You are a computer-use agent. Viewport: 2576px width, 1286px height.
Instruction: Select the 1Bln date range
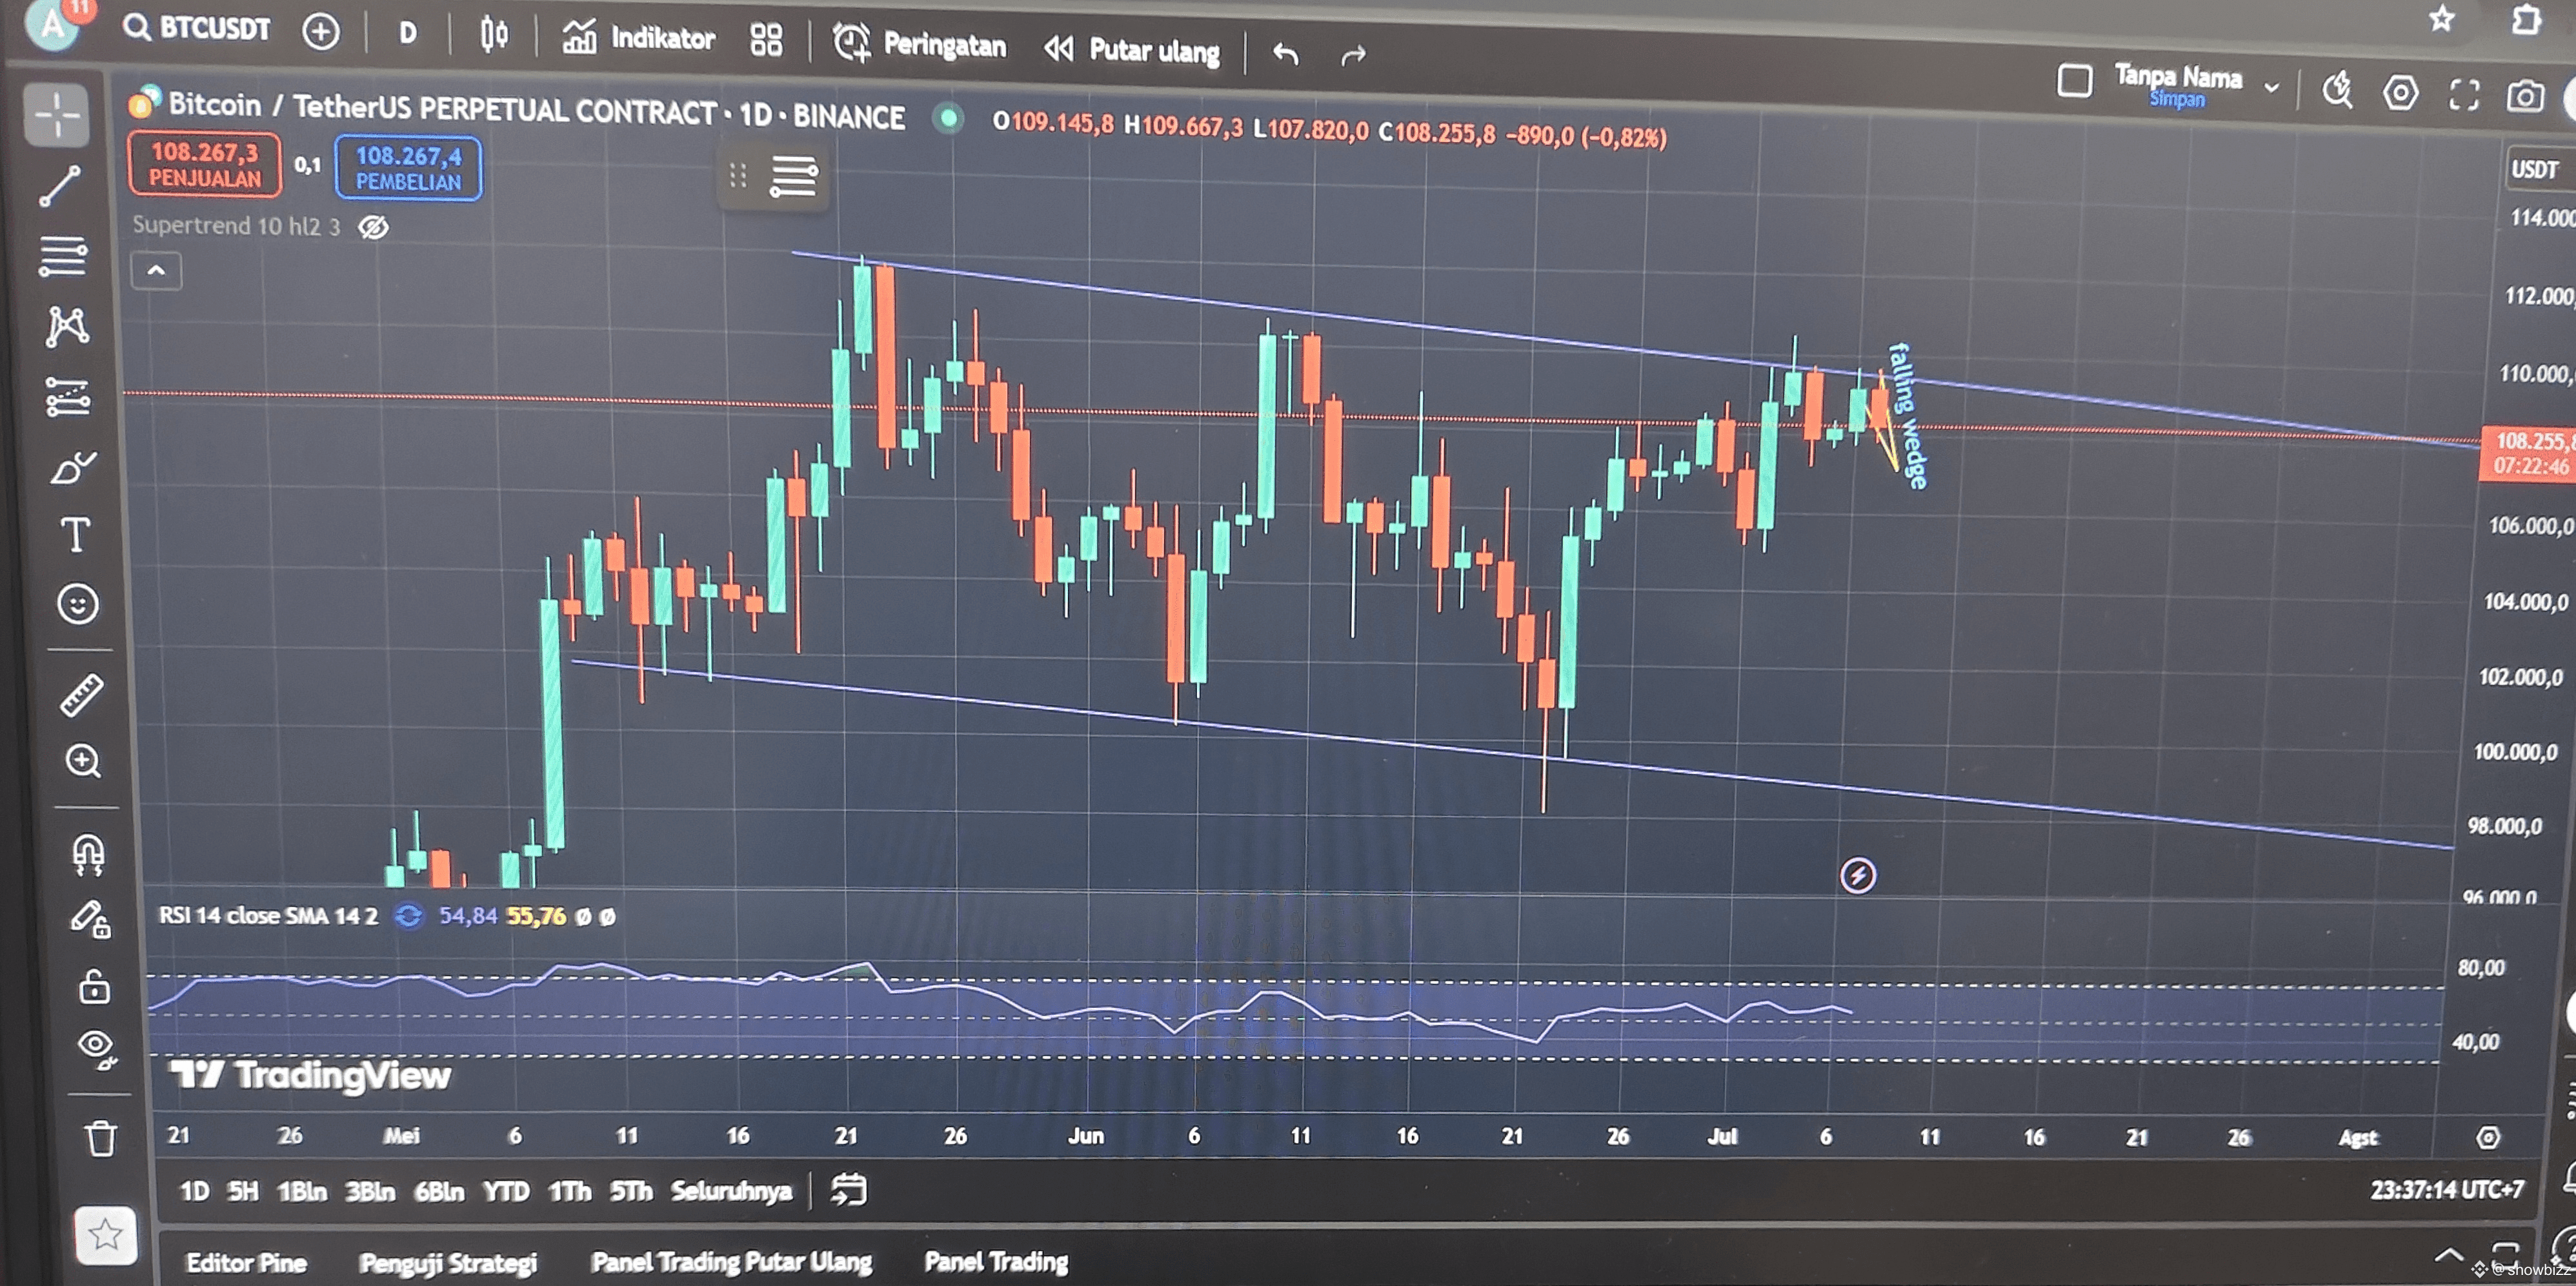(302, 1191)
